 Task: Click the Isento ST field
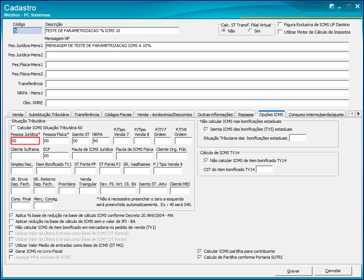(81, 141)
